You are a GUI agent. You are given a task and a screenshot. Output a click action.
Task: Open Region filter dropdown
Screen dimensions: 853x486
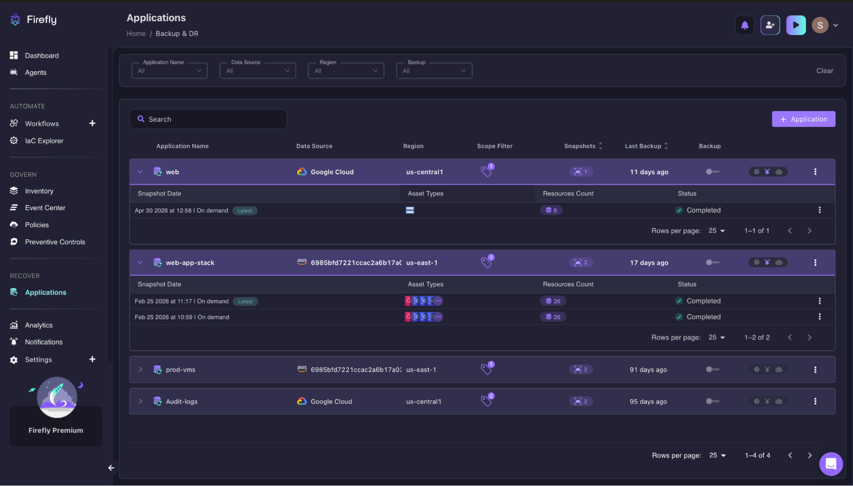click(346, 71)
